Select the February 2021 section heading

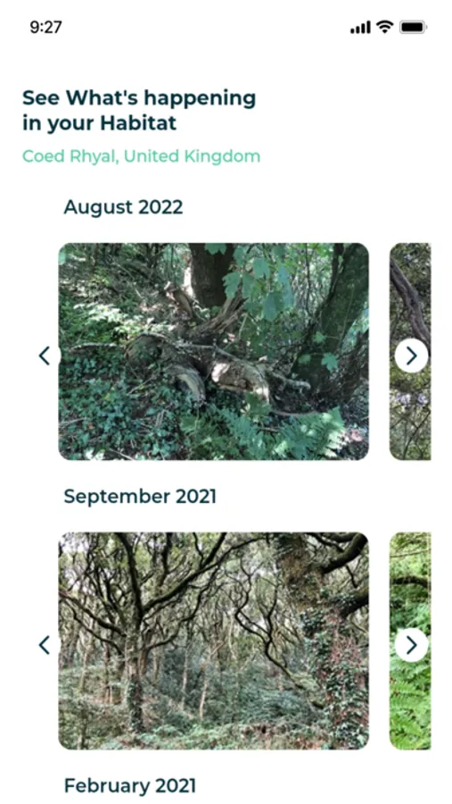click(x=130, y=785)
